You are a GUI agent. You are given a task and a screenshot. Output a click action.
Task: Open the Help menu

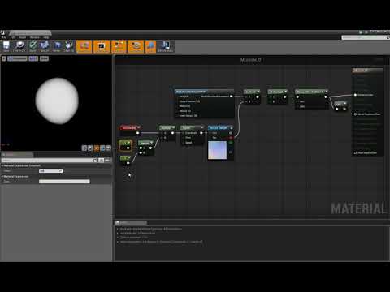click(46, 37)
